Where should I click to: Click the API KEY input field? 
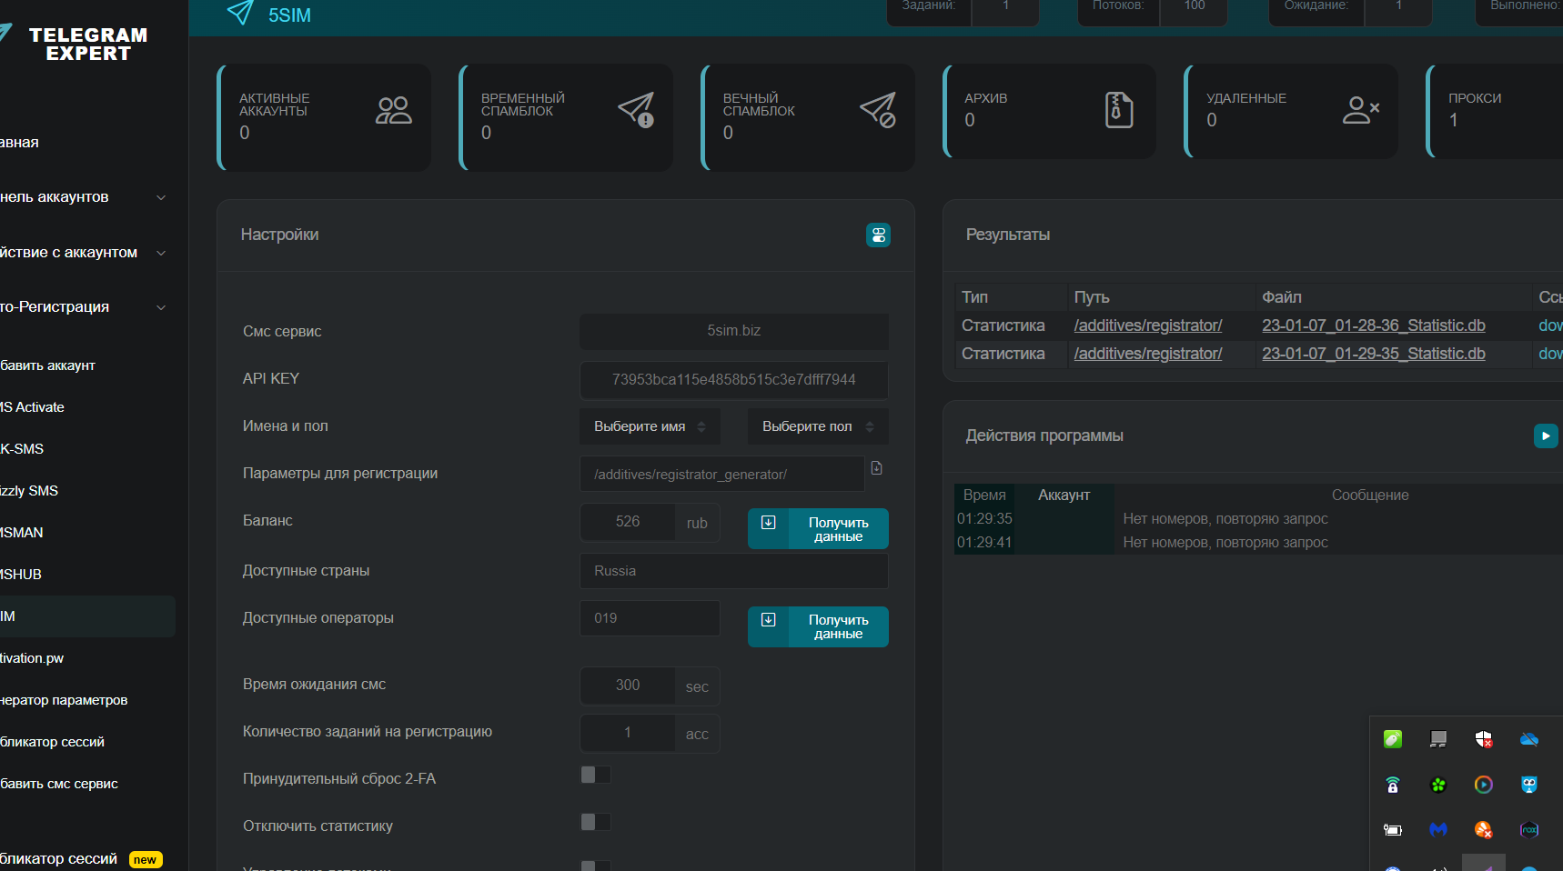733,380
